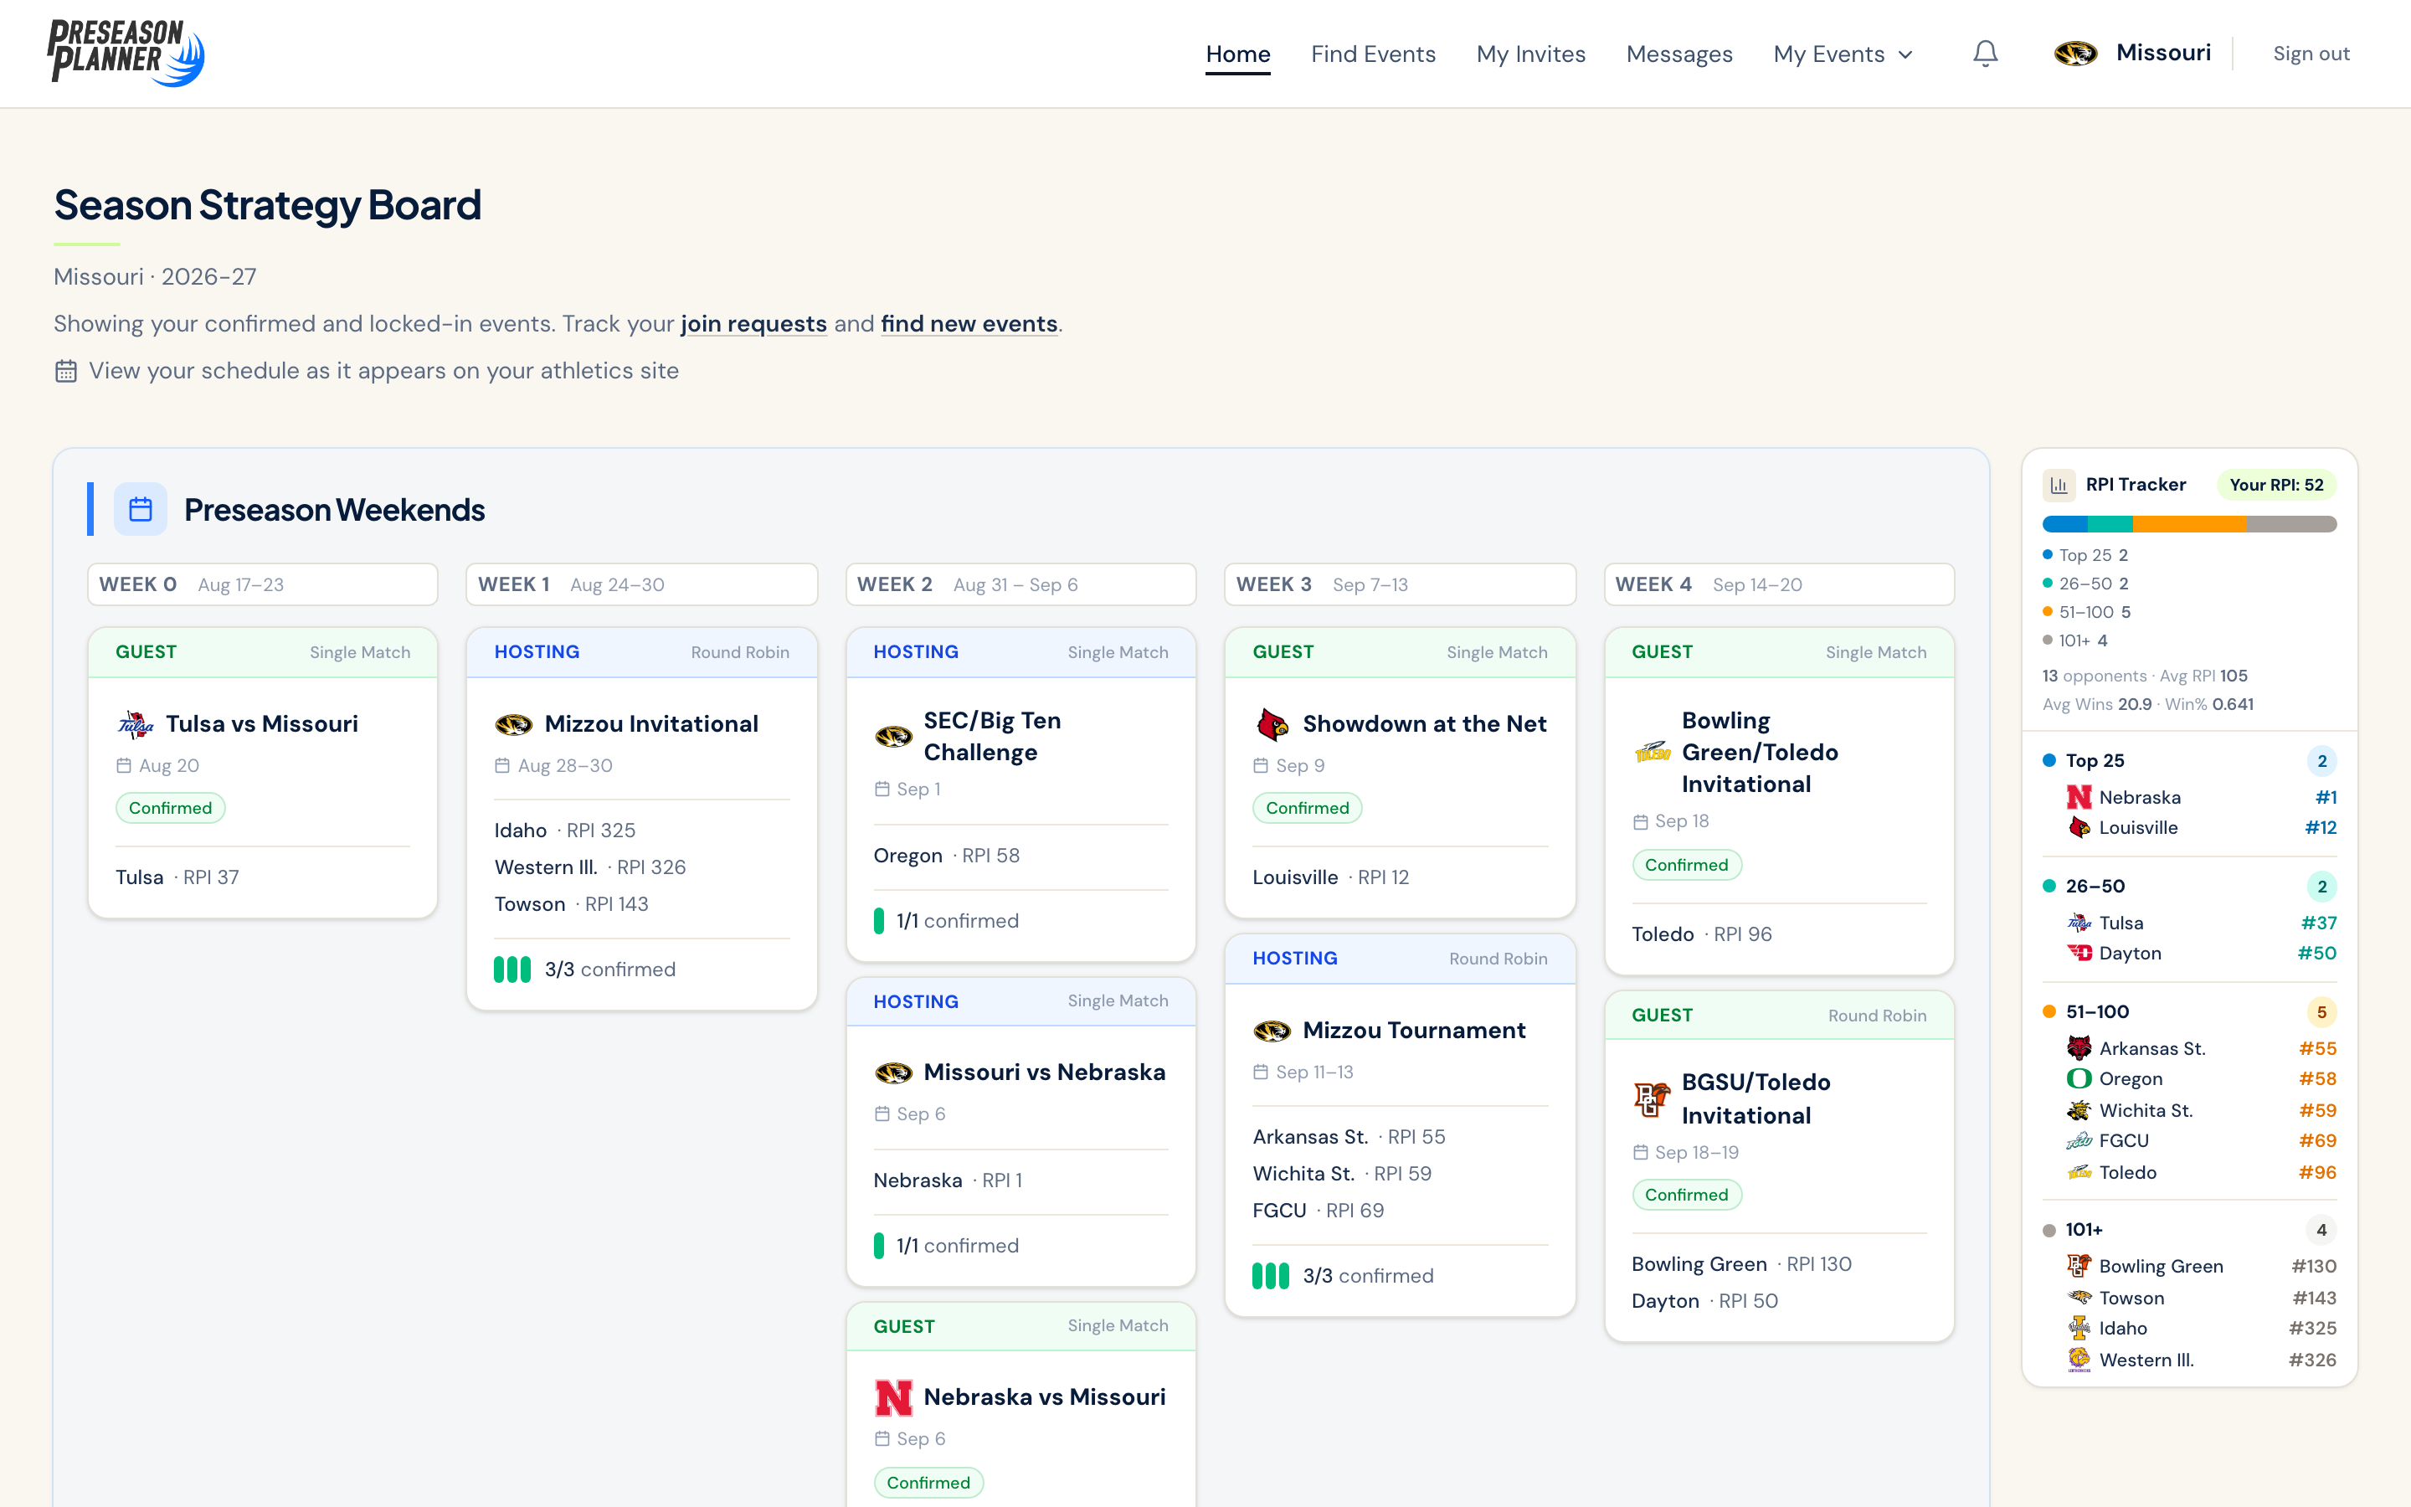The width and height of the screenshot is (2411, 1507).
Task: Open the Showdown at the Net event title
Action: (1425, 723)
